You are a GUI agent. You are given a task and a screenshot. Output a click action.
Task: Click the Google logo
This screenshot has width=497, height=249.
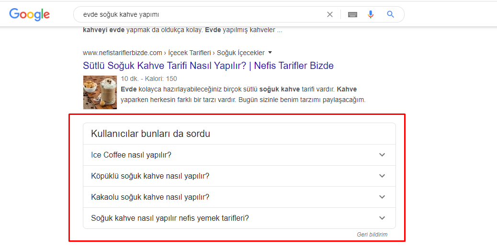tap(30, 14)
